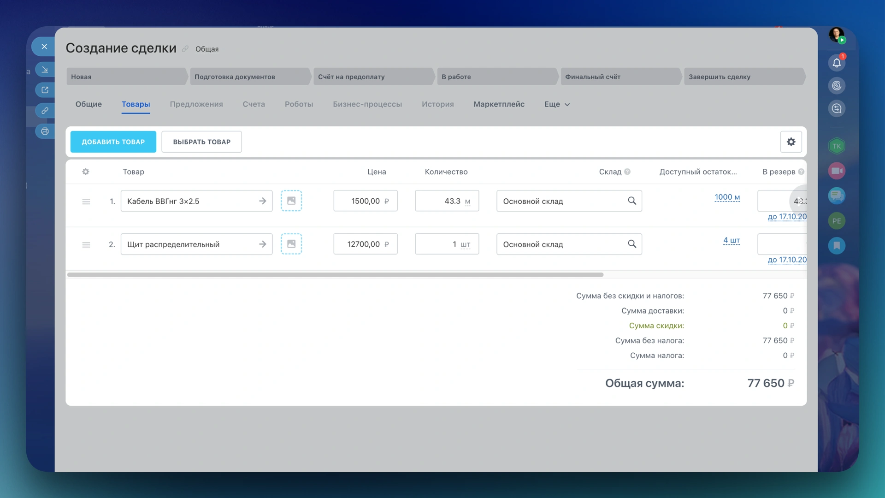Add image for Щит распределительный product
The height and width of the screenshot is (498, 885).
point(291,244)
